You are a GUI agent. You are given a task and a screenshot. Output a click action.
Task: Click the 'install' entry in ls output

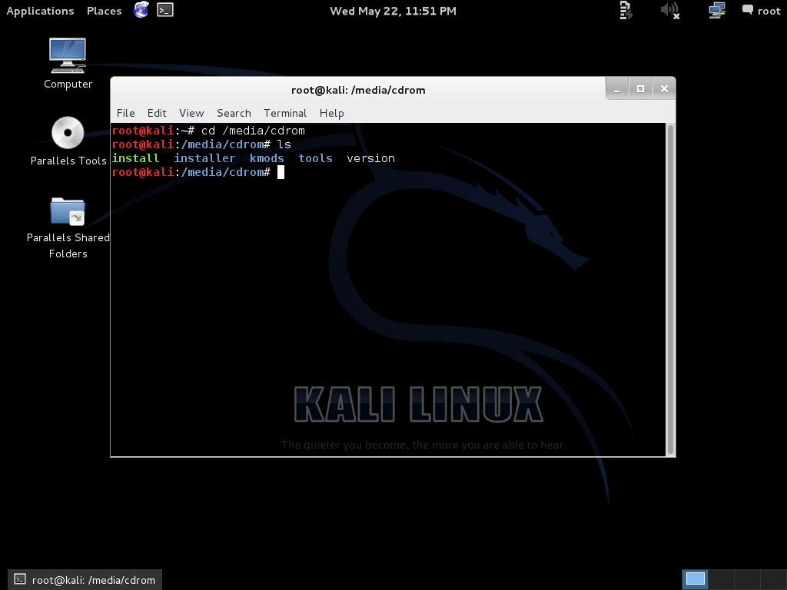(135, 158)
